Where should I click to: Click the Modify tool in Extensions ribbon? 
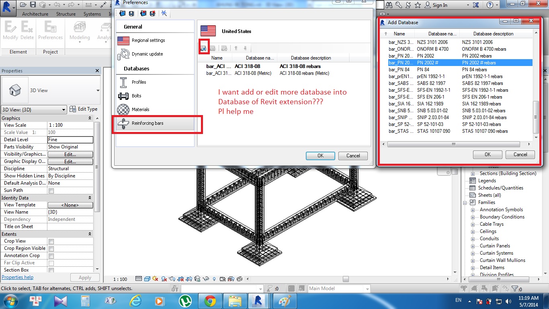[x=10, y=30]
